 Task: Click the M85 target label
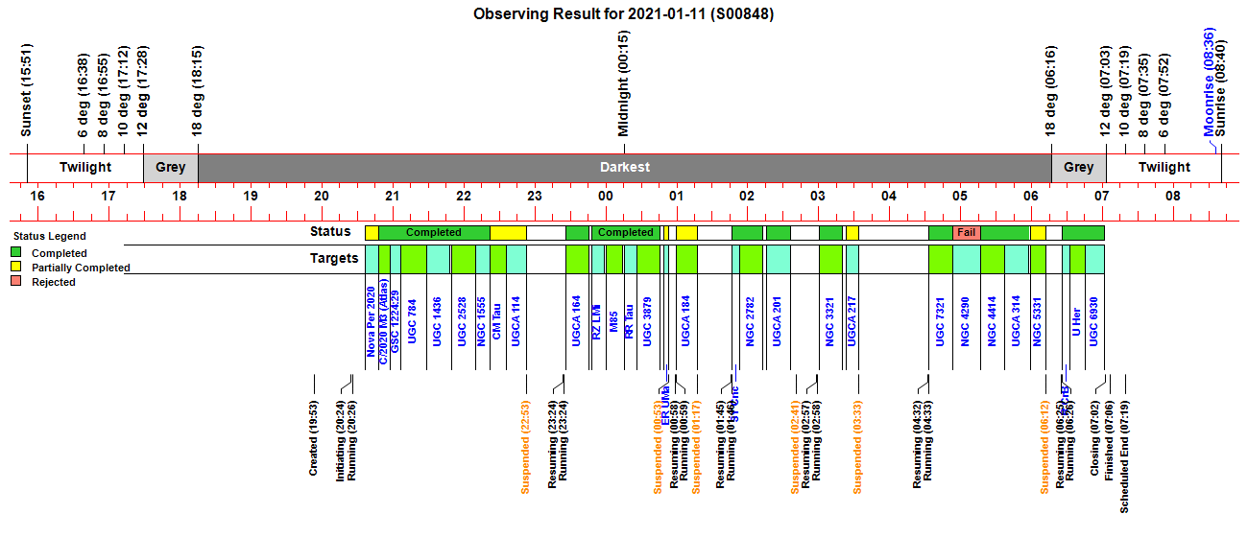(x=614, y=320)
